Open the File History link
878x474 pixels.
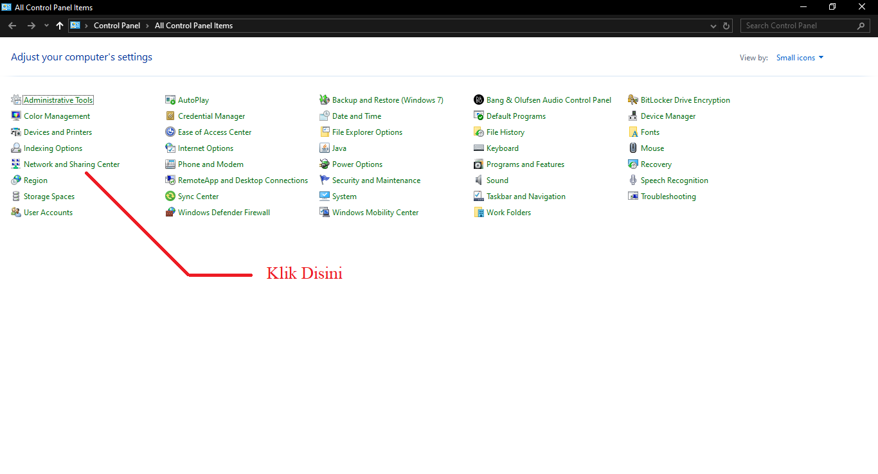(505, 132)
